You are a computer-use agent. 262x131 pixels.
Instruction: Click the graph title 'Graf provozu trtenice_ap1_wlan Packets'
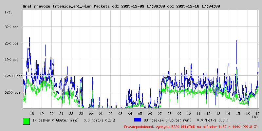click(x=66, y=6)
